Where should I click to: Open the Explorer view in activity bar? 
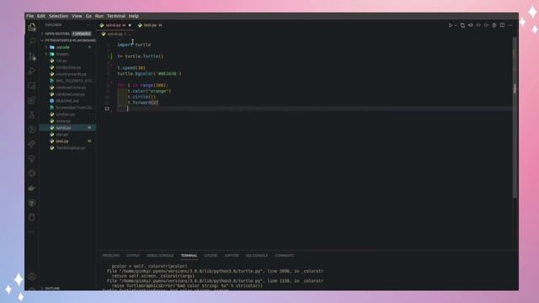tap(32, 27)
